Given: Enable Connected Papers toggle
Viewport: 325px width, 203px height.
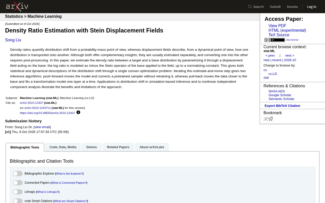Looking at the screenshot, I should pos(18,183).
